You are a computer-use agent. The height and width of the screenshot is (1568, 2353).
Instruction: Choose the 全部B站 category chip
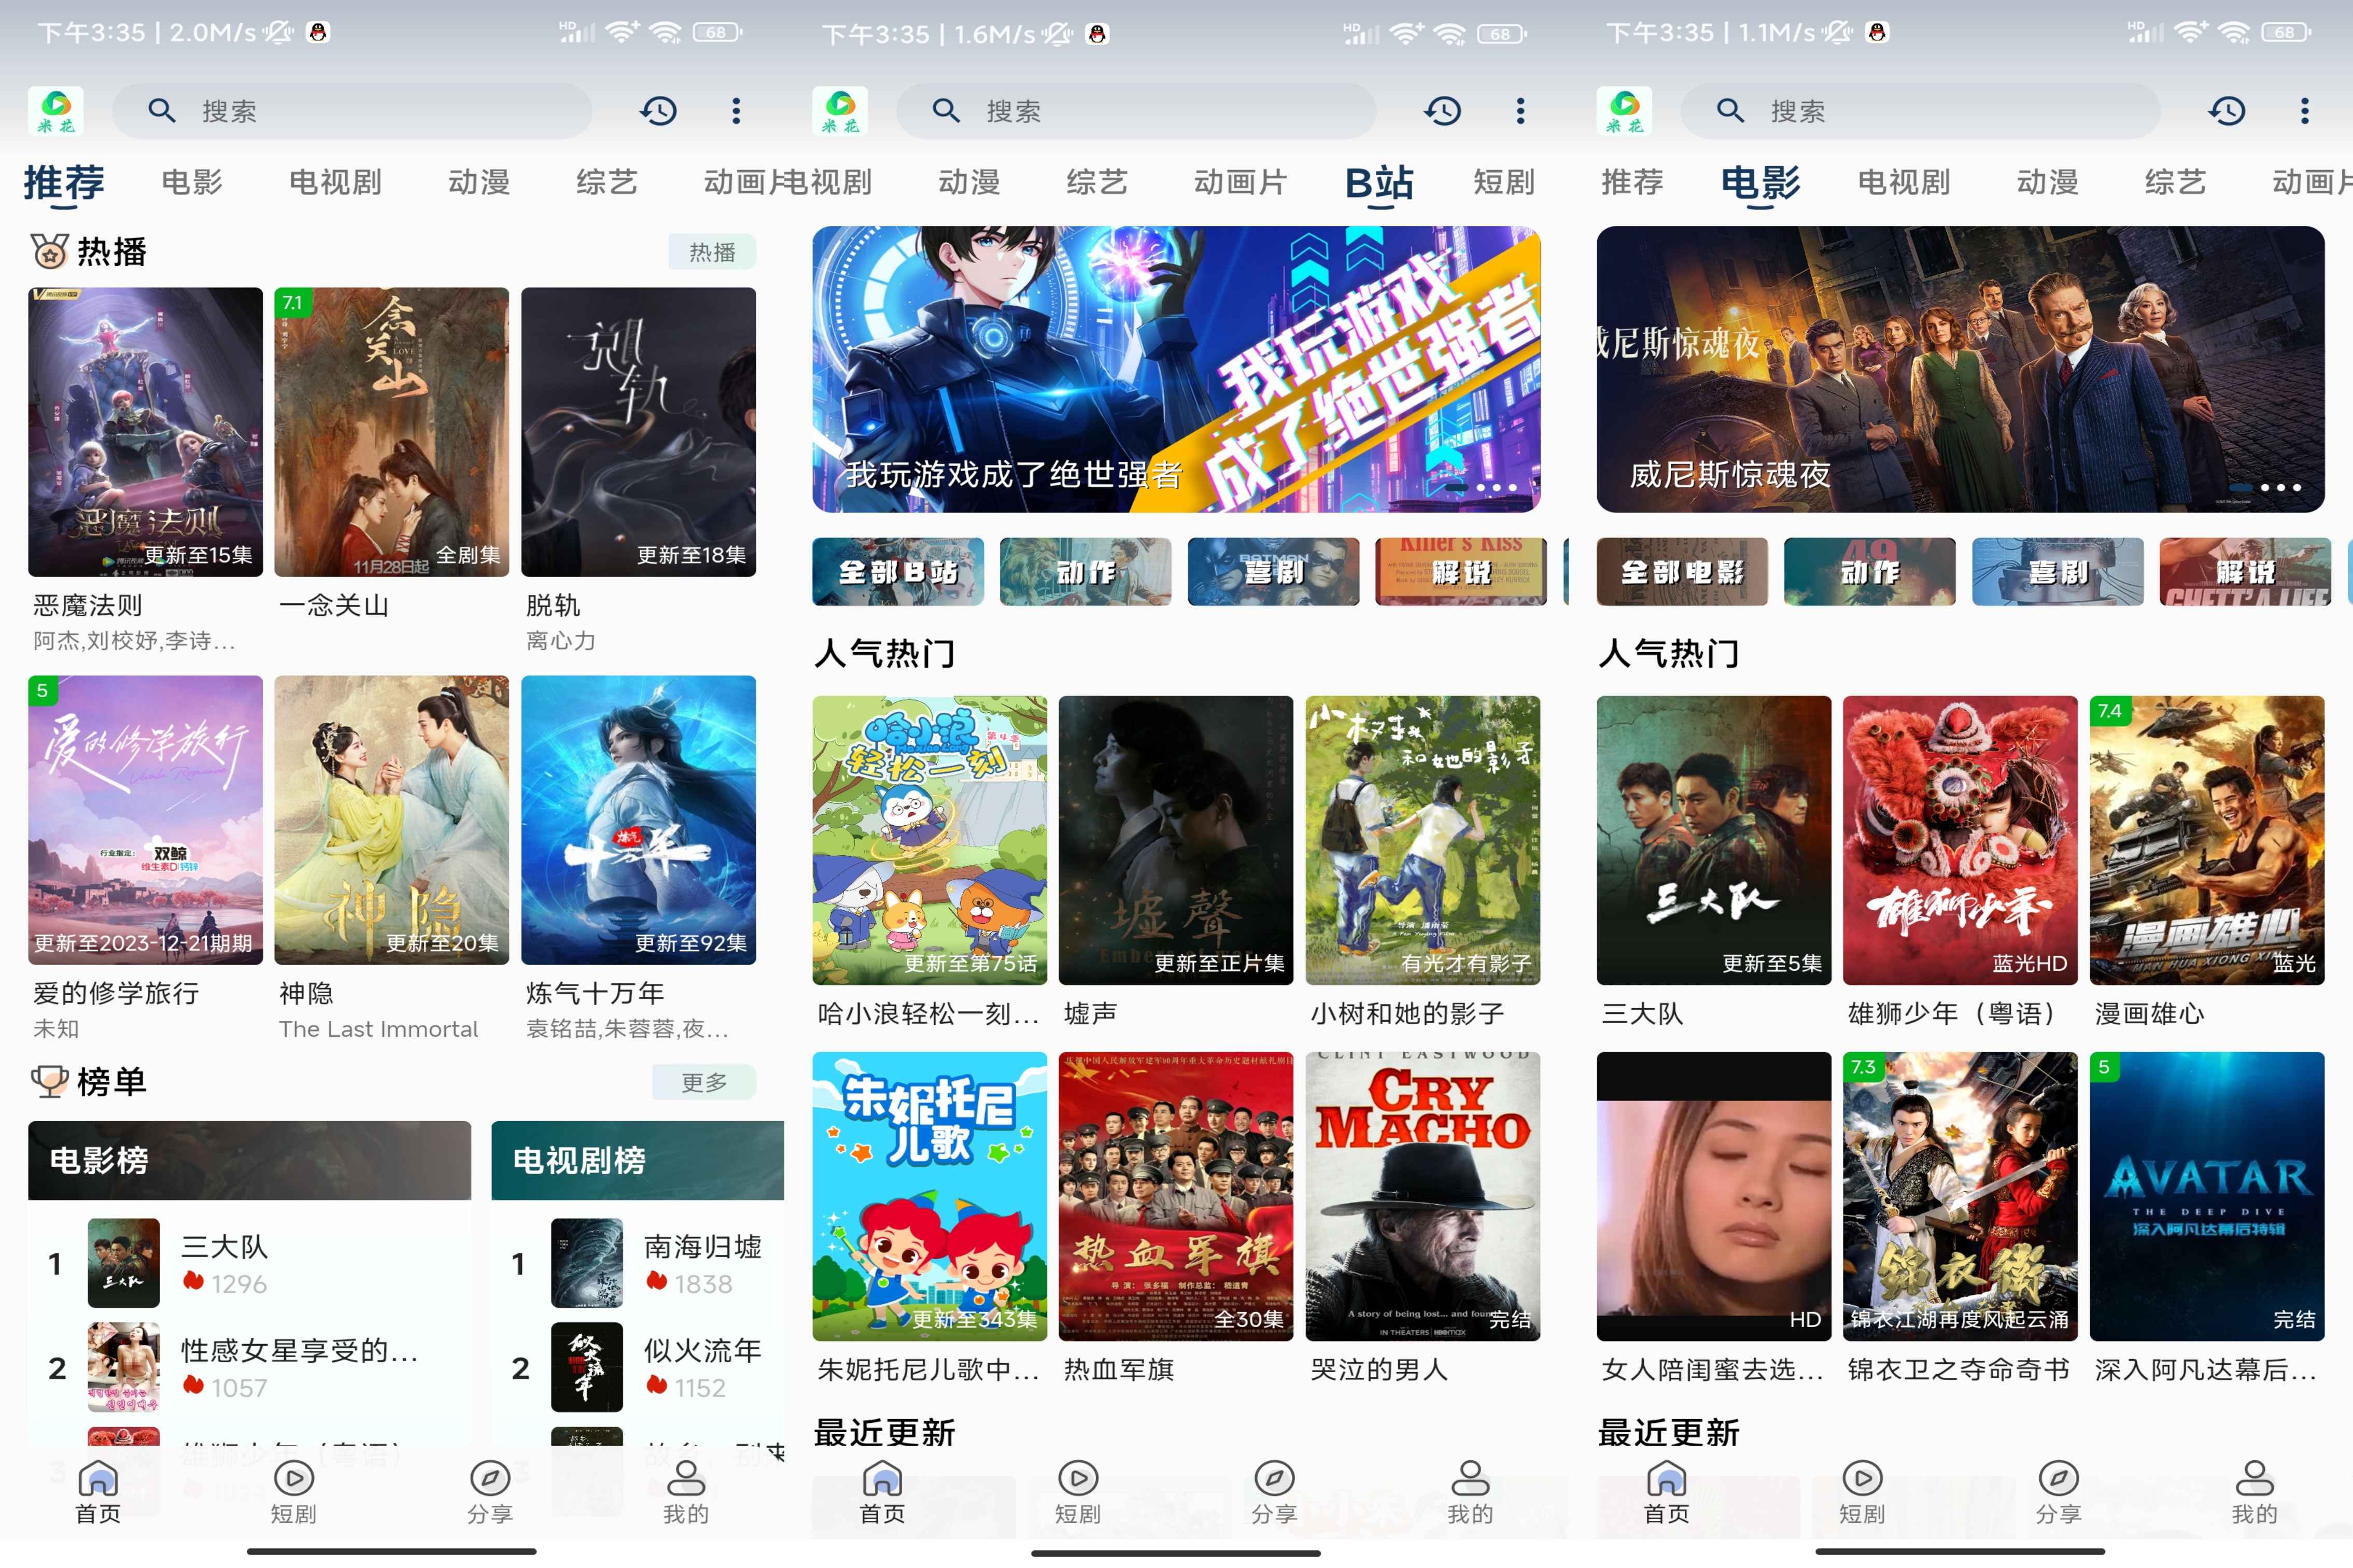click(898, 572)
